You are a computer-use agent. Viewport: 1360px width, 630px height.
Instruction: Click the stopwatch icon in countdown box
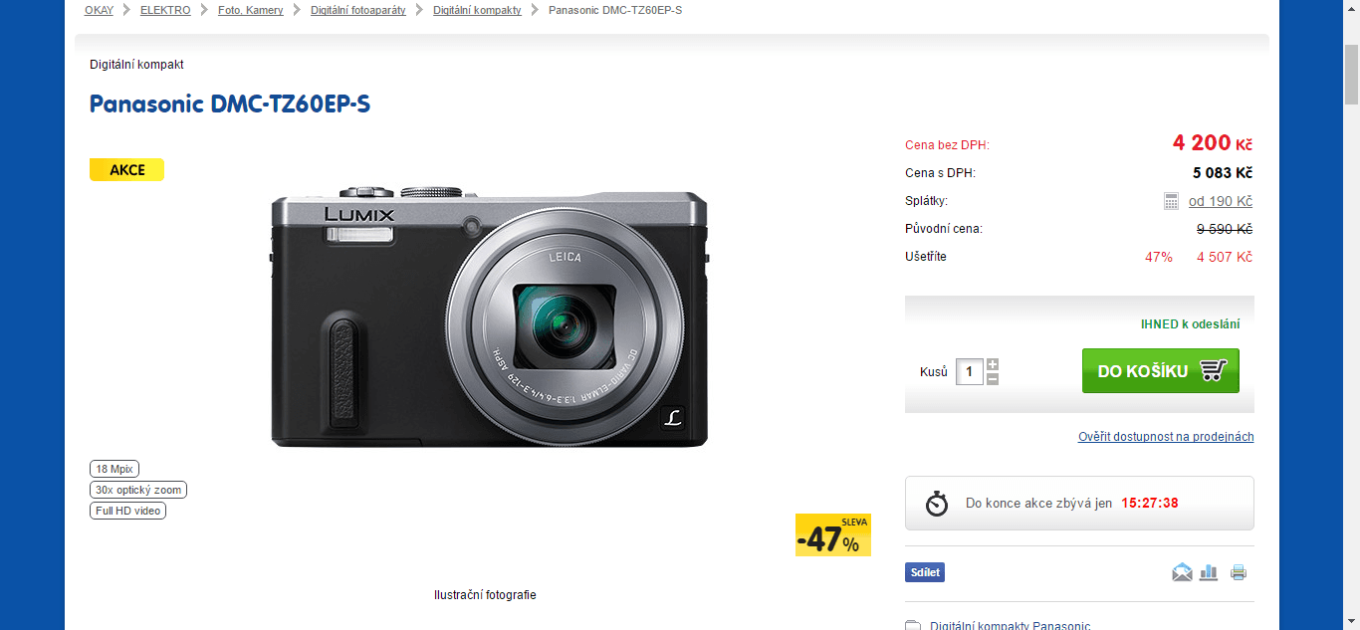click(937, 503)
